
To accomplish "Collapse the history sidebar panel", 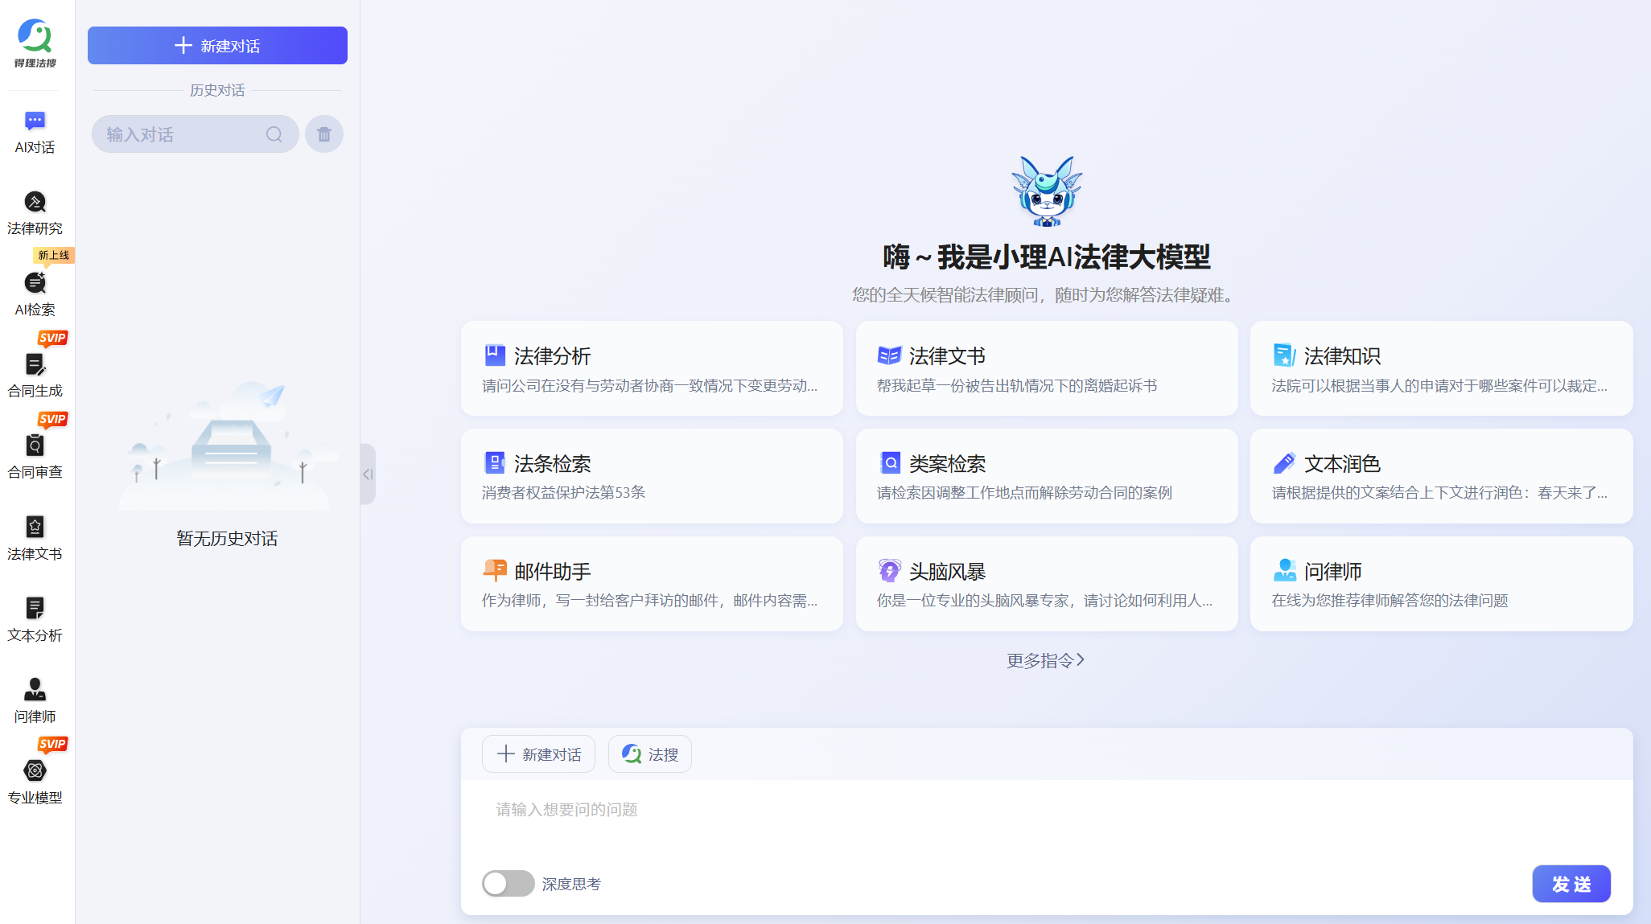I will [368, 474].
